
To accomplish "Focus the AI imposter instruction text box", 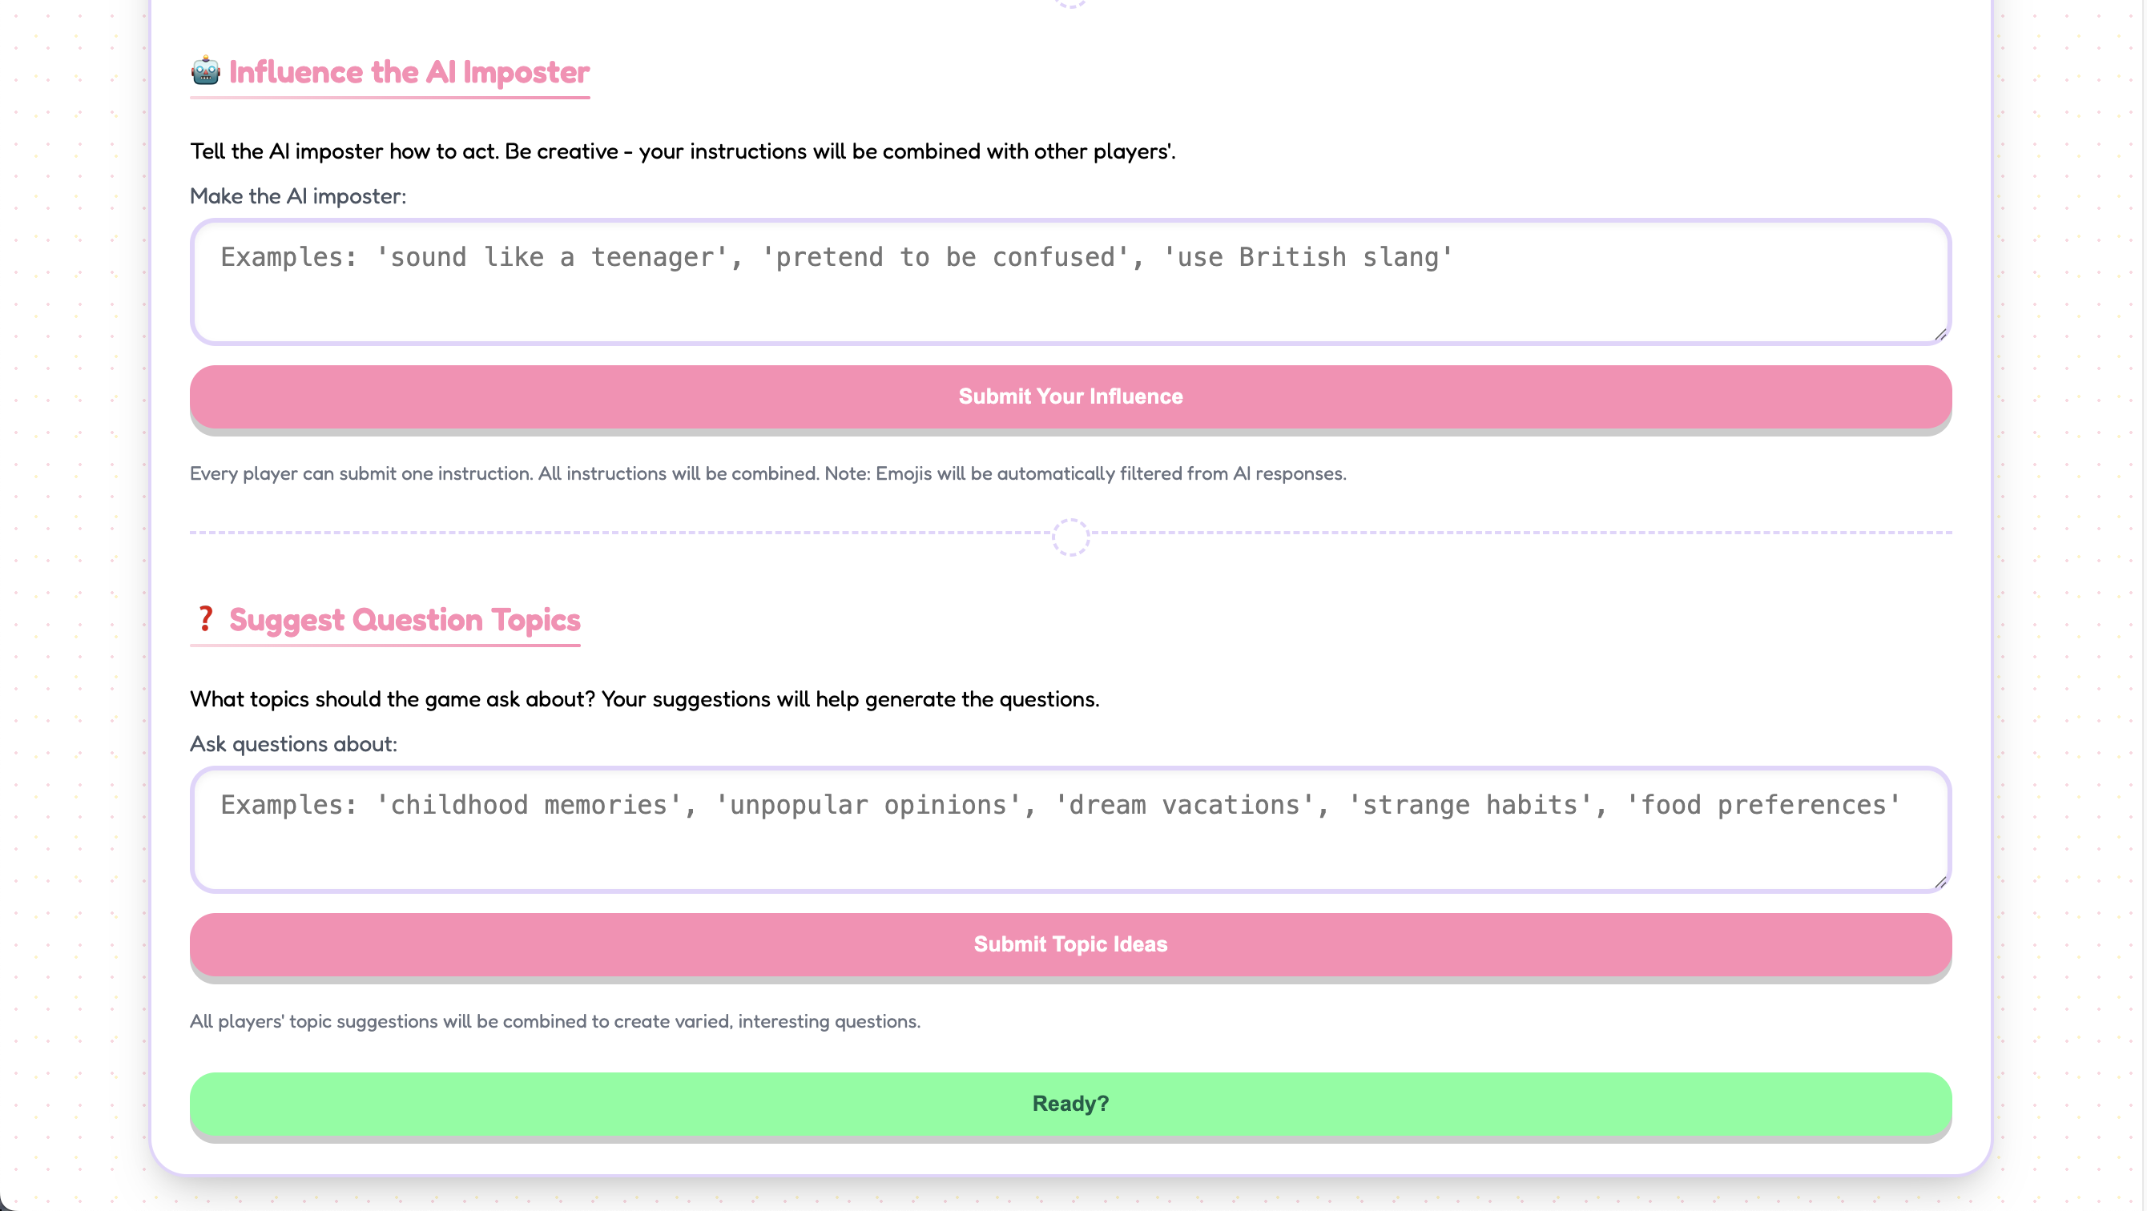I will point(1070,282).
